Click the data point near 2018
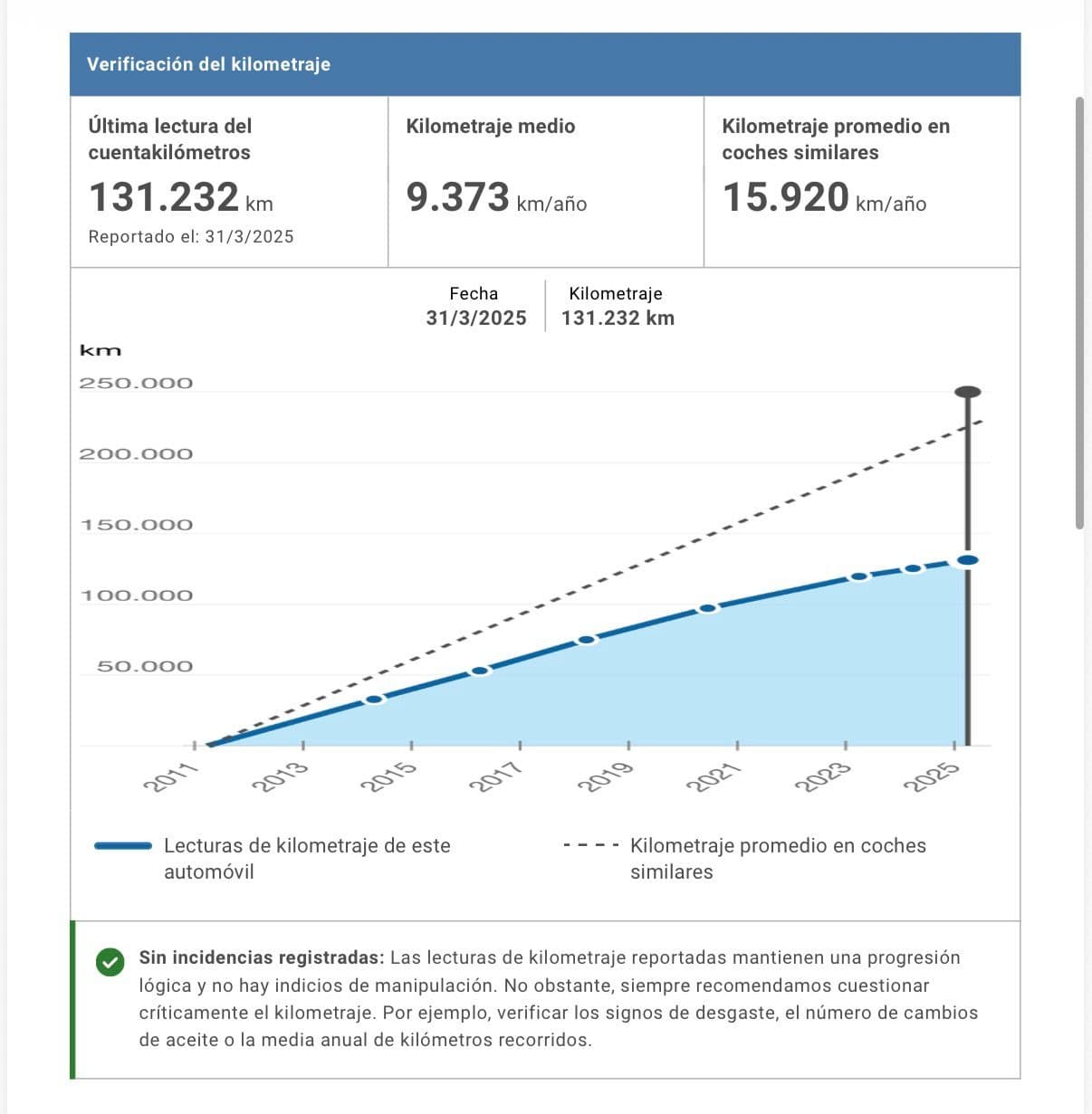The image size is (1092, 1114). (x=587, y=640)
